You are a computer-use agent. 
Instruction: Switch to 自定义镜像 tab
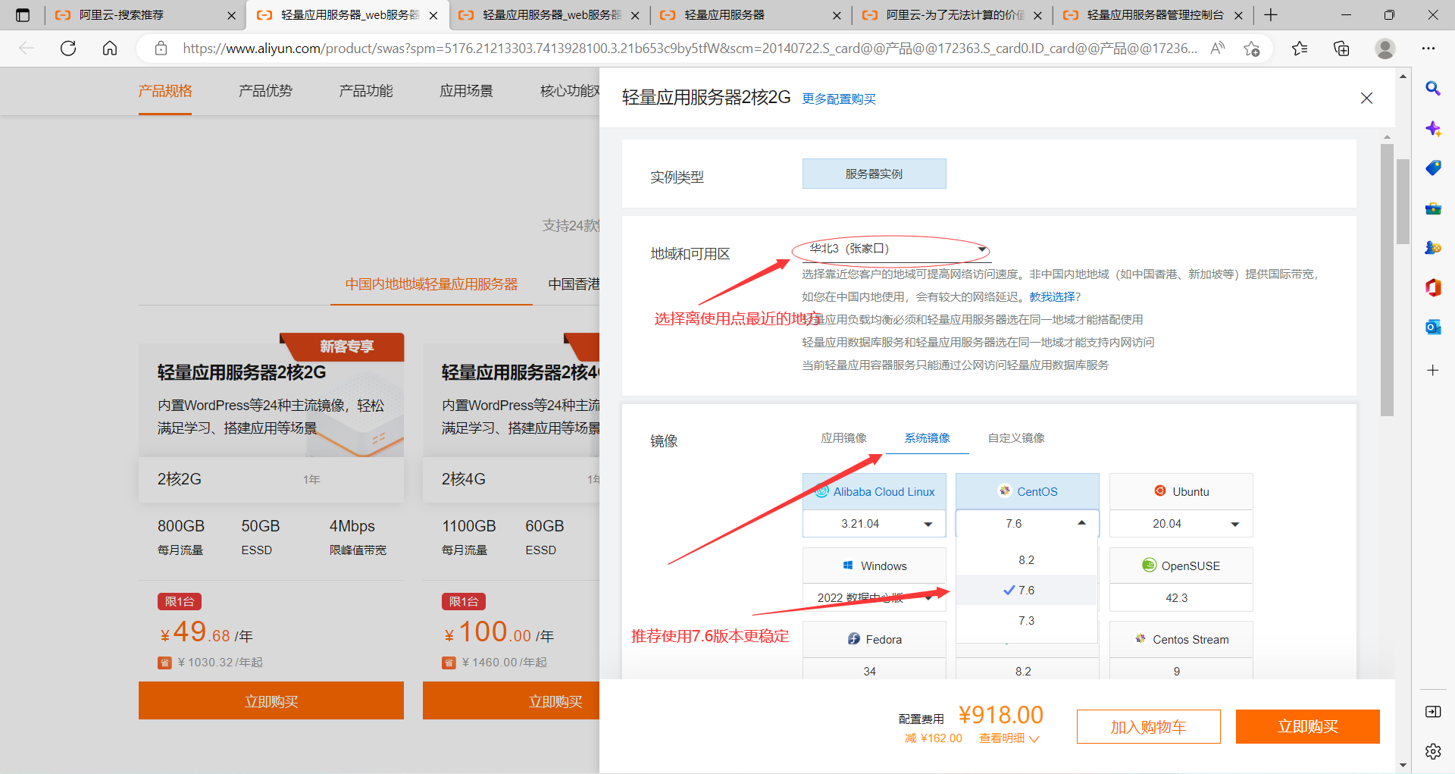[x=1016, y=438]
